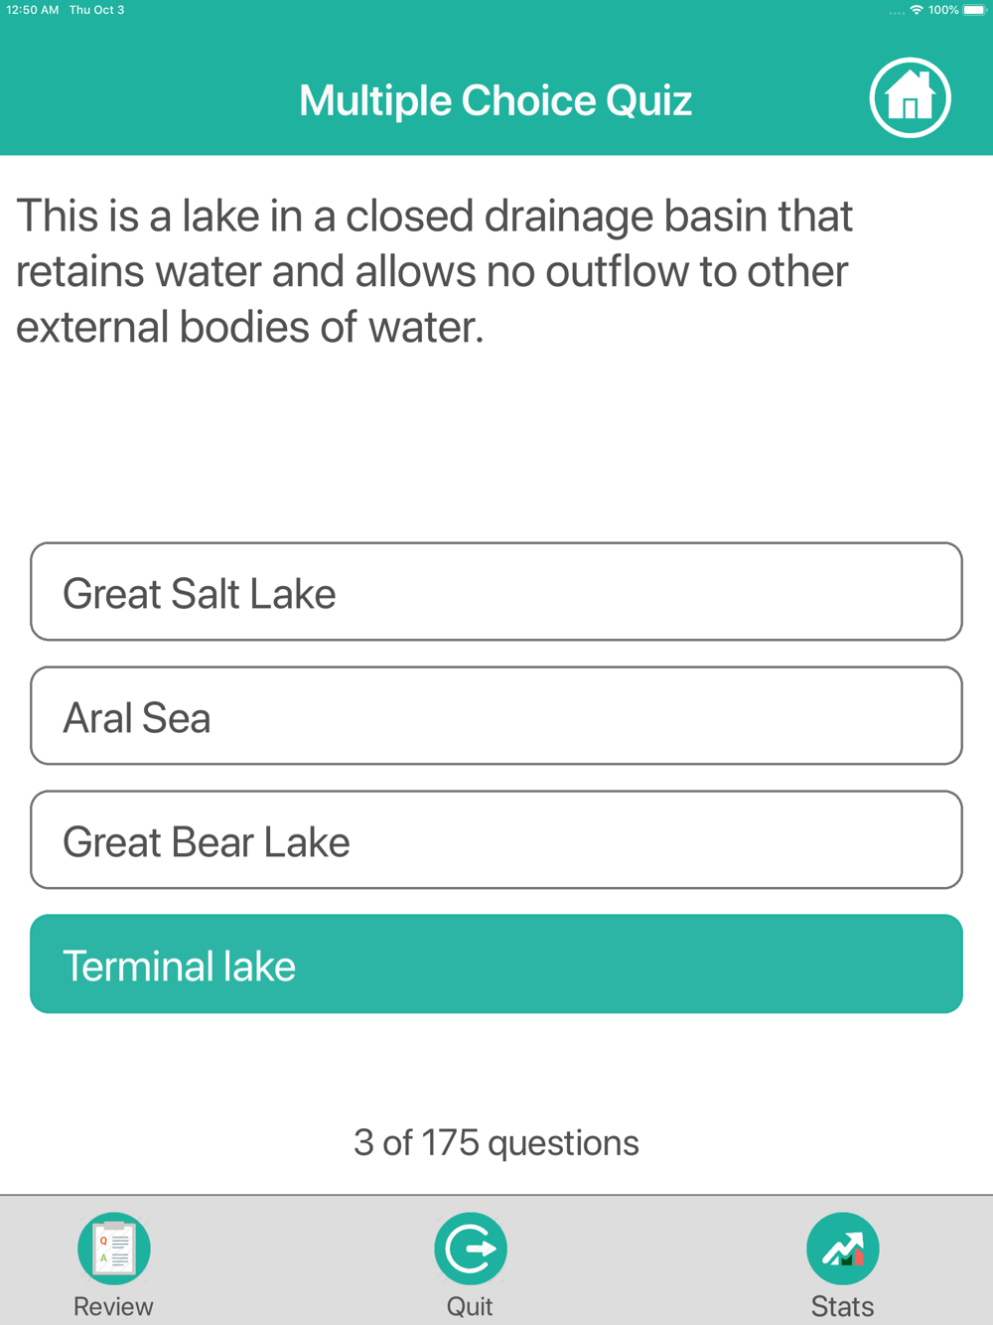Pick the Great Bear Lake answer

[x=496, y=839]
